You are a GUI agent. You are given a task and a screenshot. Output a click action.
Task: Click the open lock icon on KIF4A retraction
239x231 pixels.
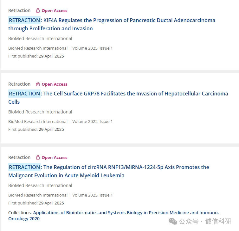[x=38, y=10]
